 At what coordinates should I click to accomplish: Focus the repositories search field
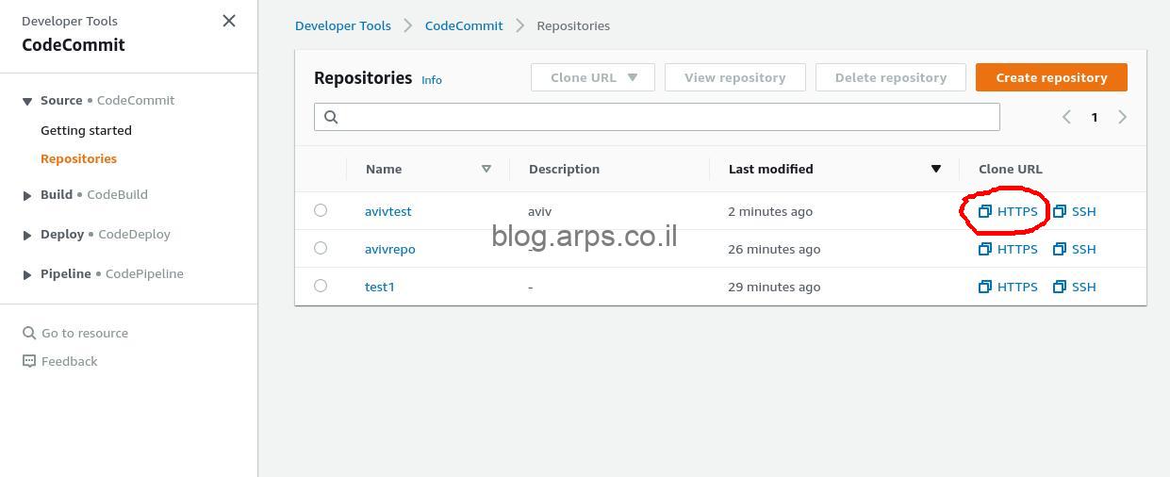[656, 117]
